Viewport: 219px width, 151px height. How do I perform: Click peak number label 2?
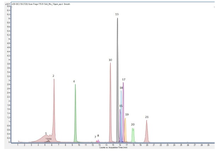pyautogui.click(x=53, y=76)
